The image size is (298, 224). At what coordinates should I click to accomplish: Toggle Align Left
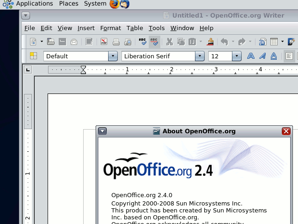tap(289, 56)
